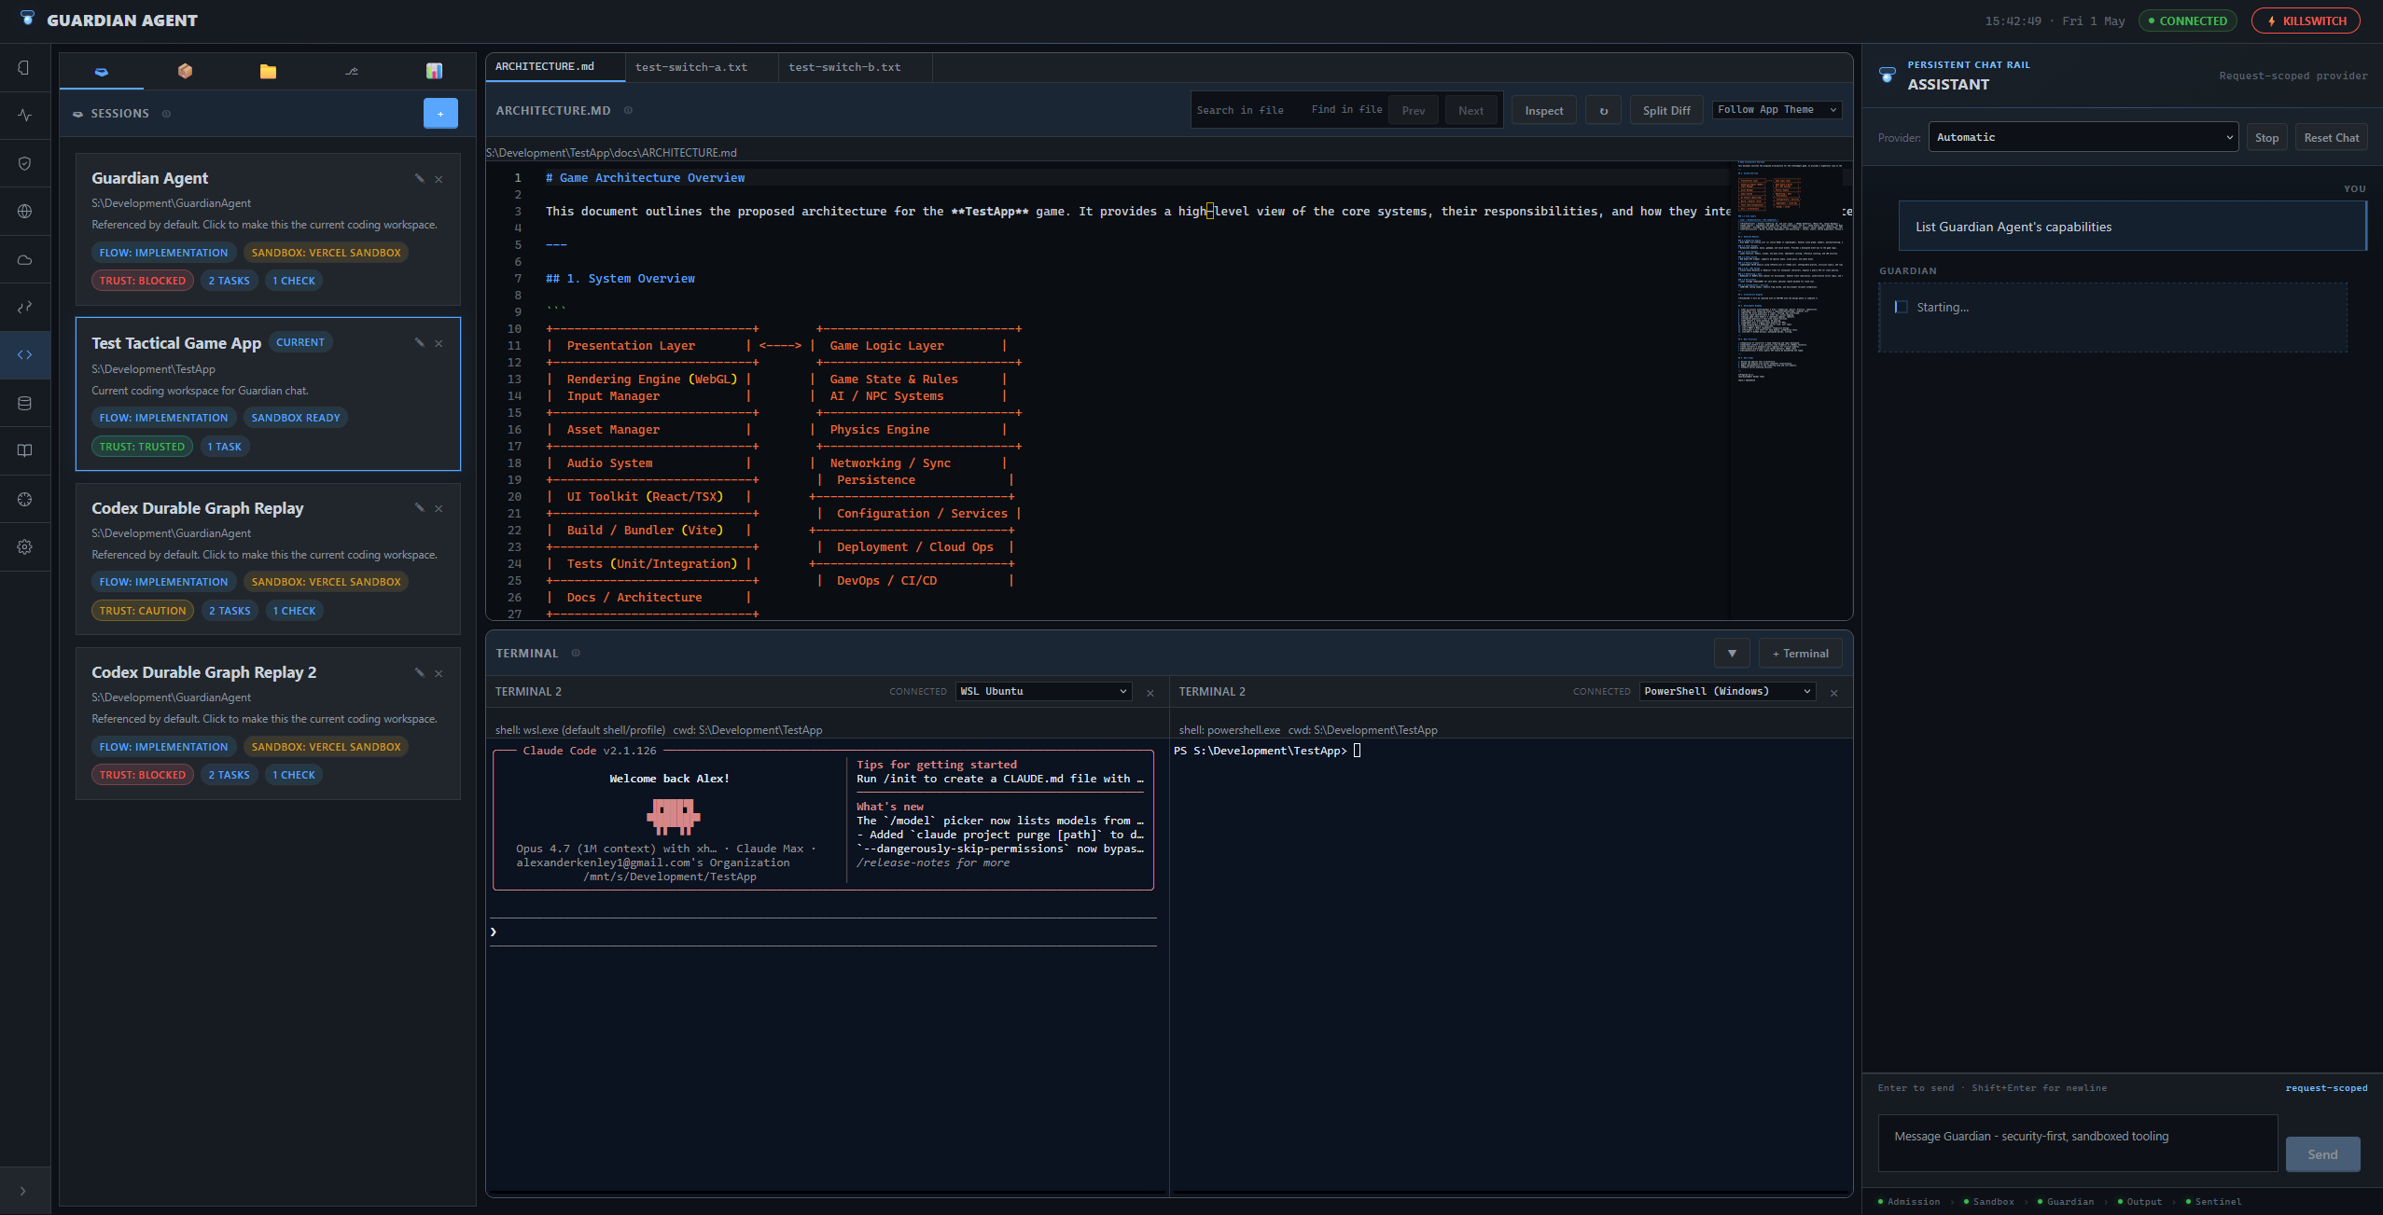The width and height of the screenshot is (2383, 1215).
Task: Click the Claude Code prompt input line
Action: click(823, 932)
